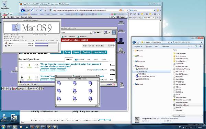Switch to the week questions tab

[x=95, y=60]
